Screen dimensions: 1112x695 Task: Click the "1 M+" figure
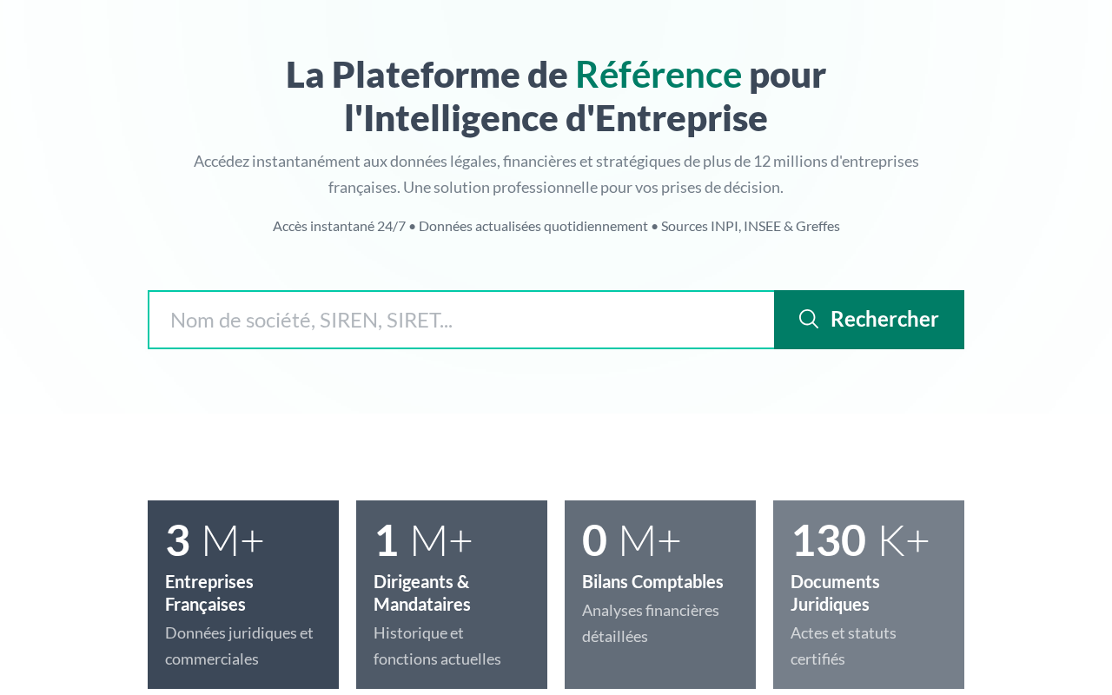(x=423, y=539)
